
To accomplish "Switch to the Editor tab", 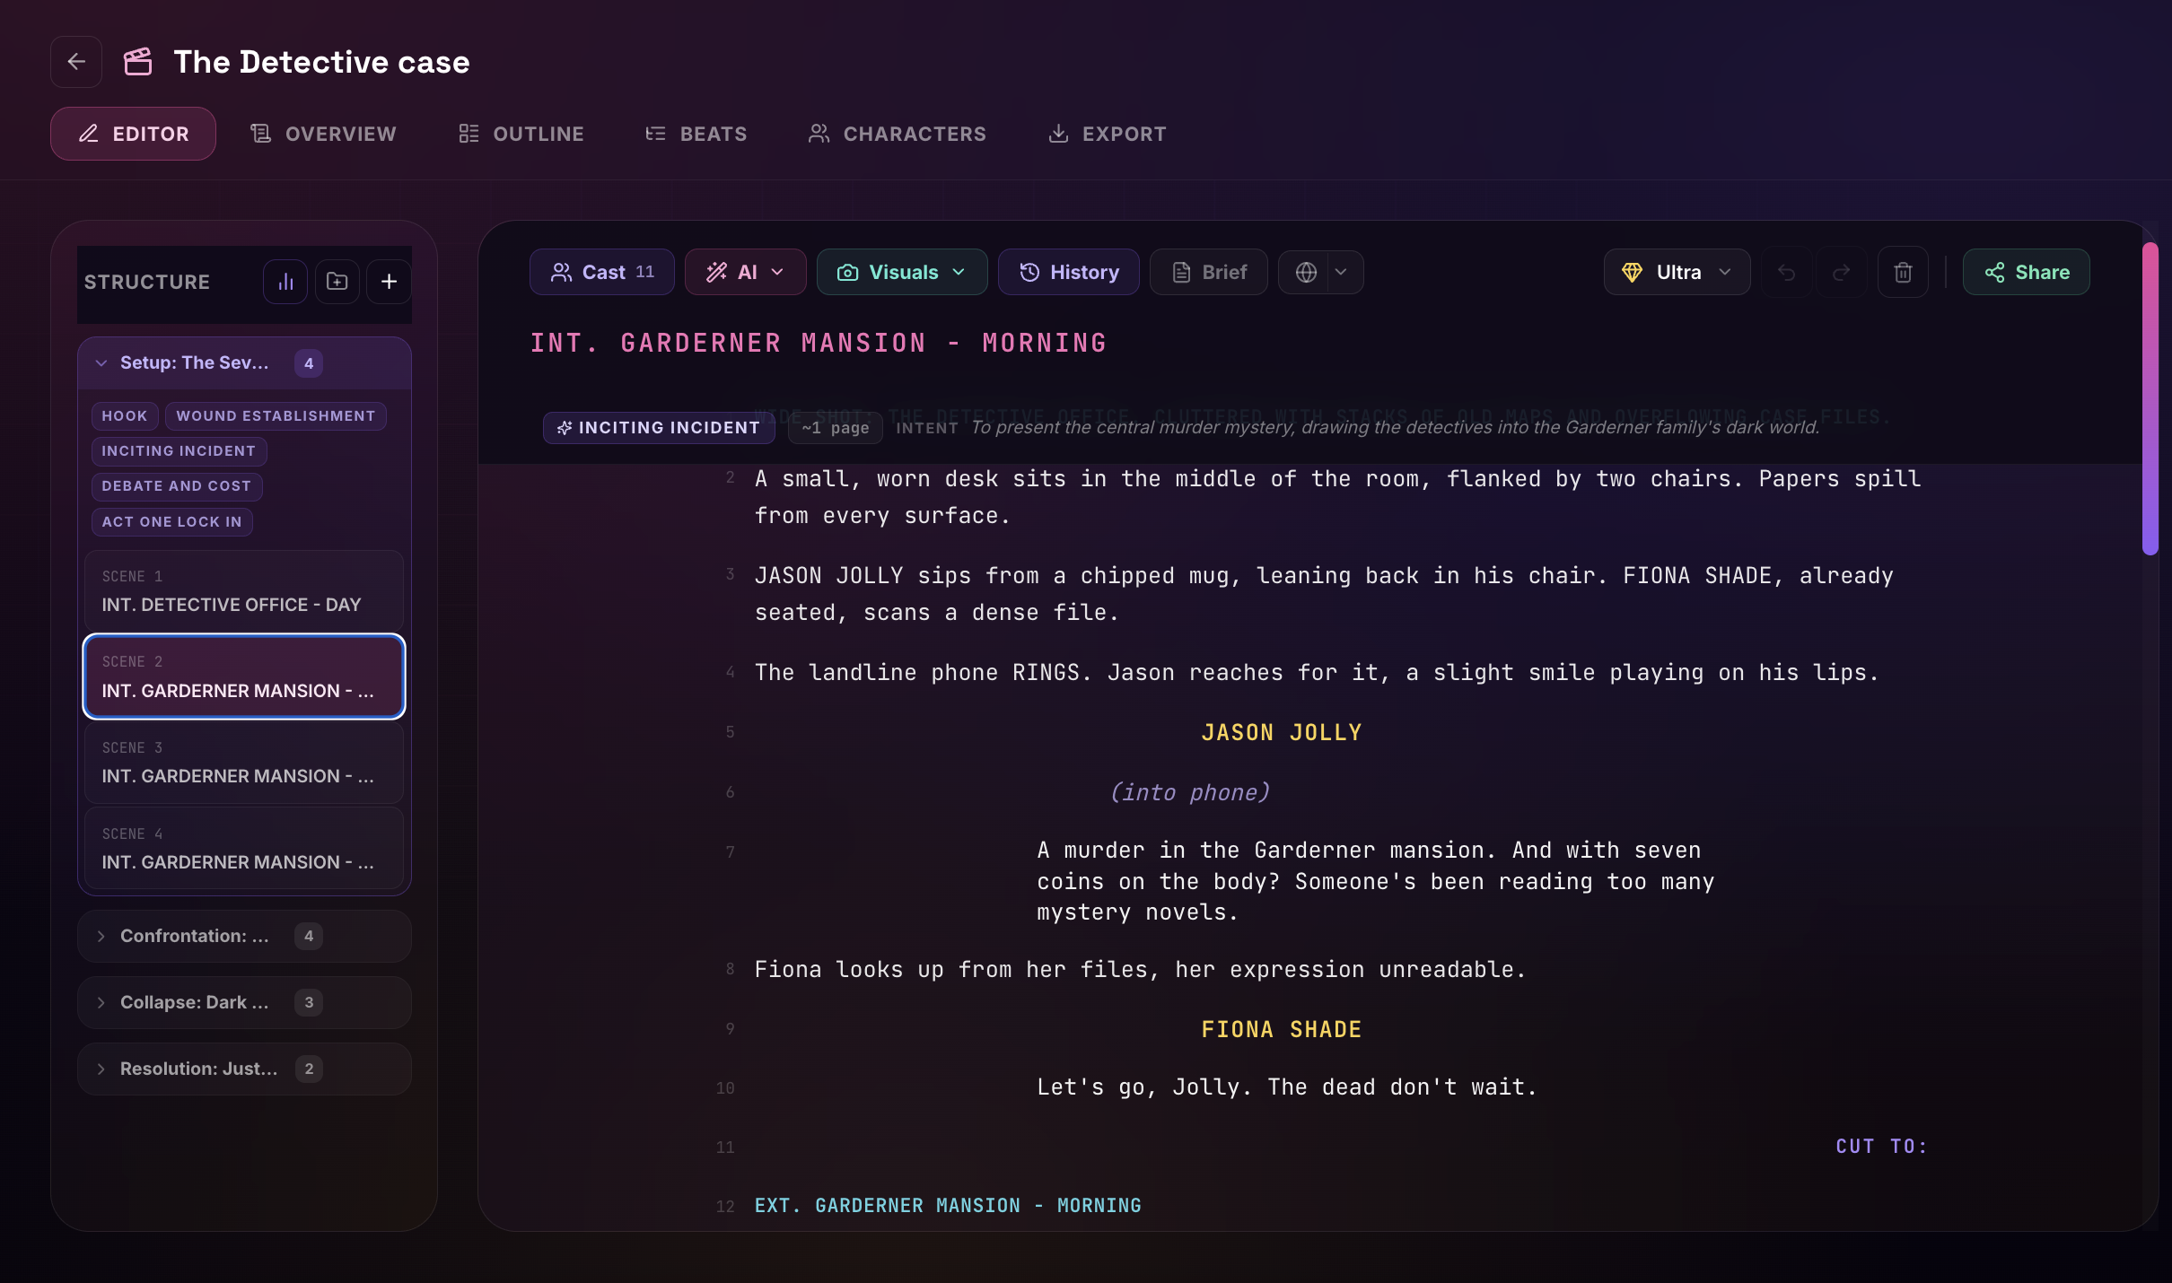I will [x=133, y=134].
